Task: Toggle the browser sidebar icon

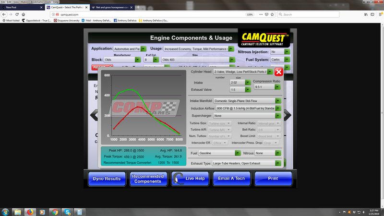Action: point(372,14)
